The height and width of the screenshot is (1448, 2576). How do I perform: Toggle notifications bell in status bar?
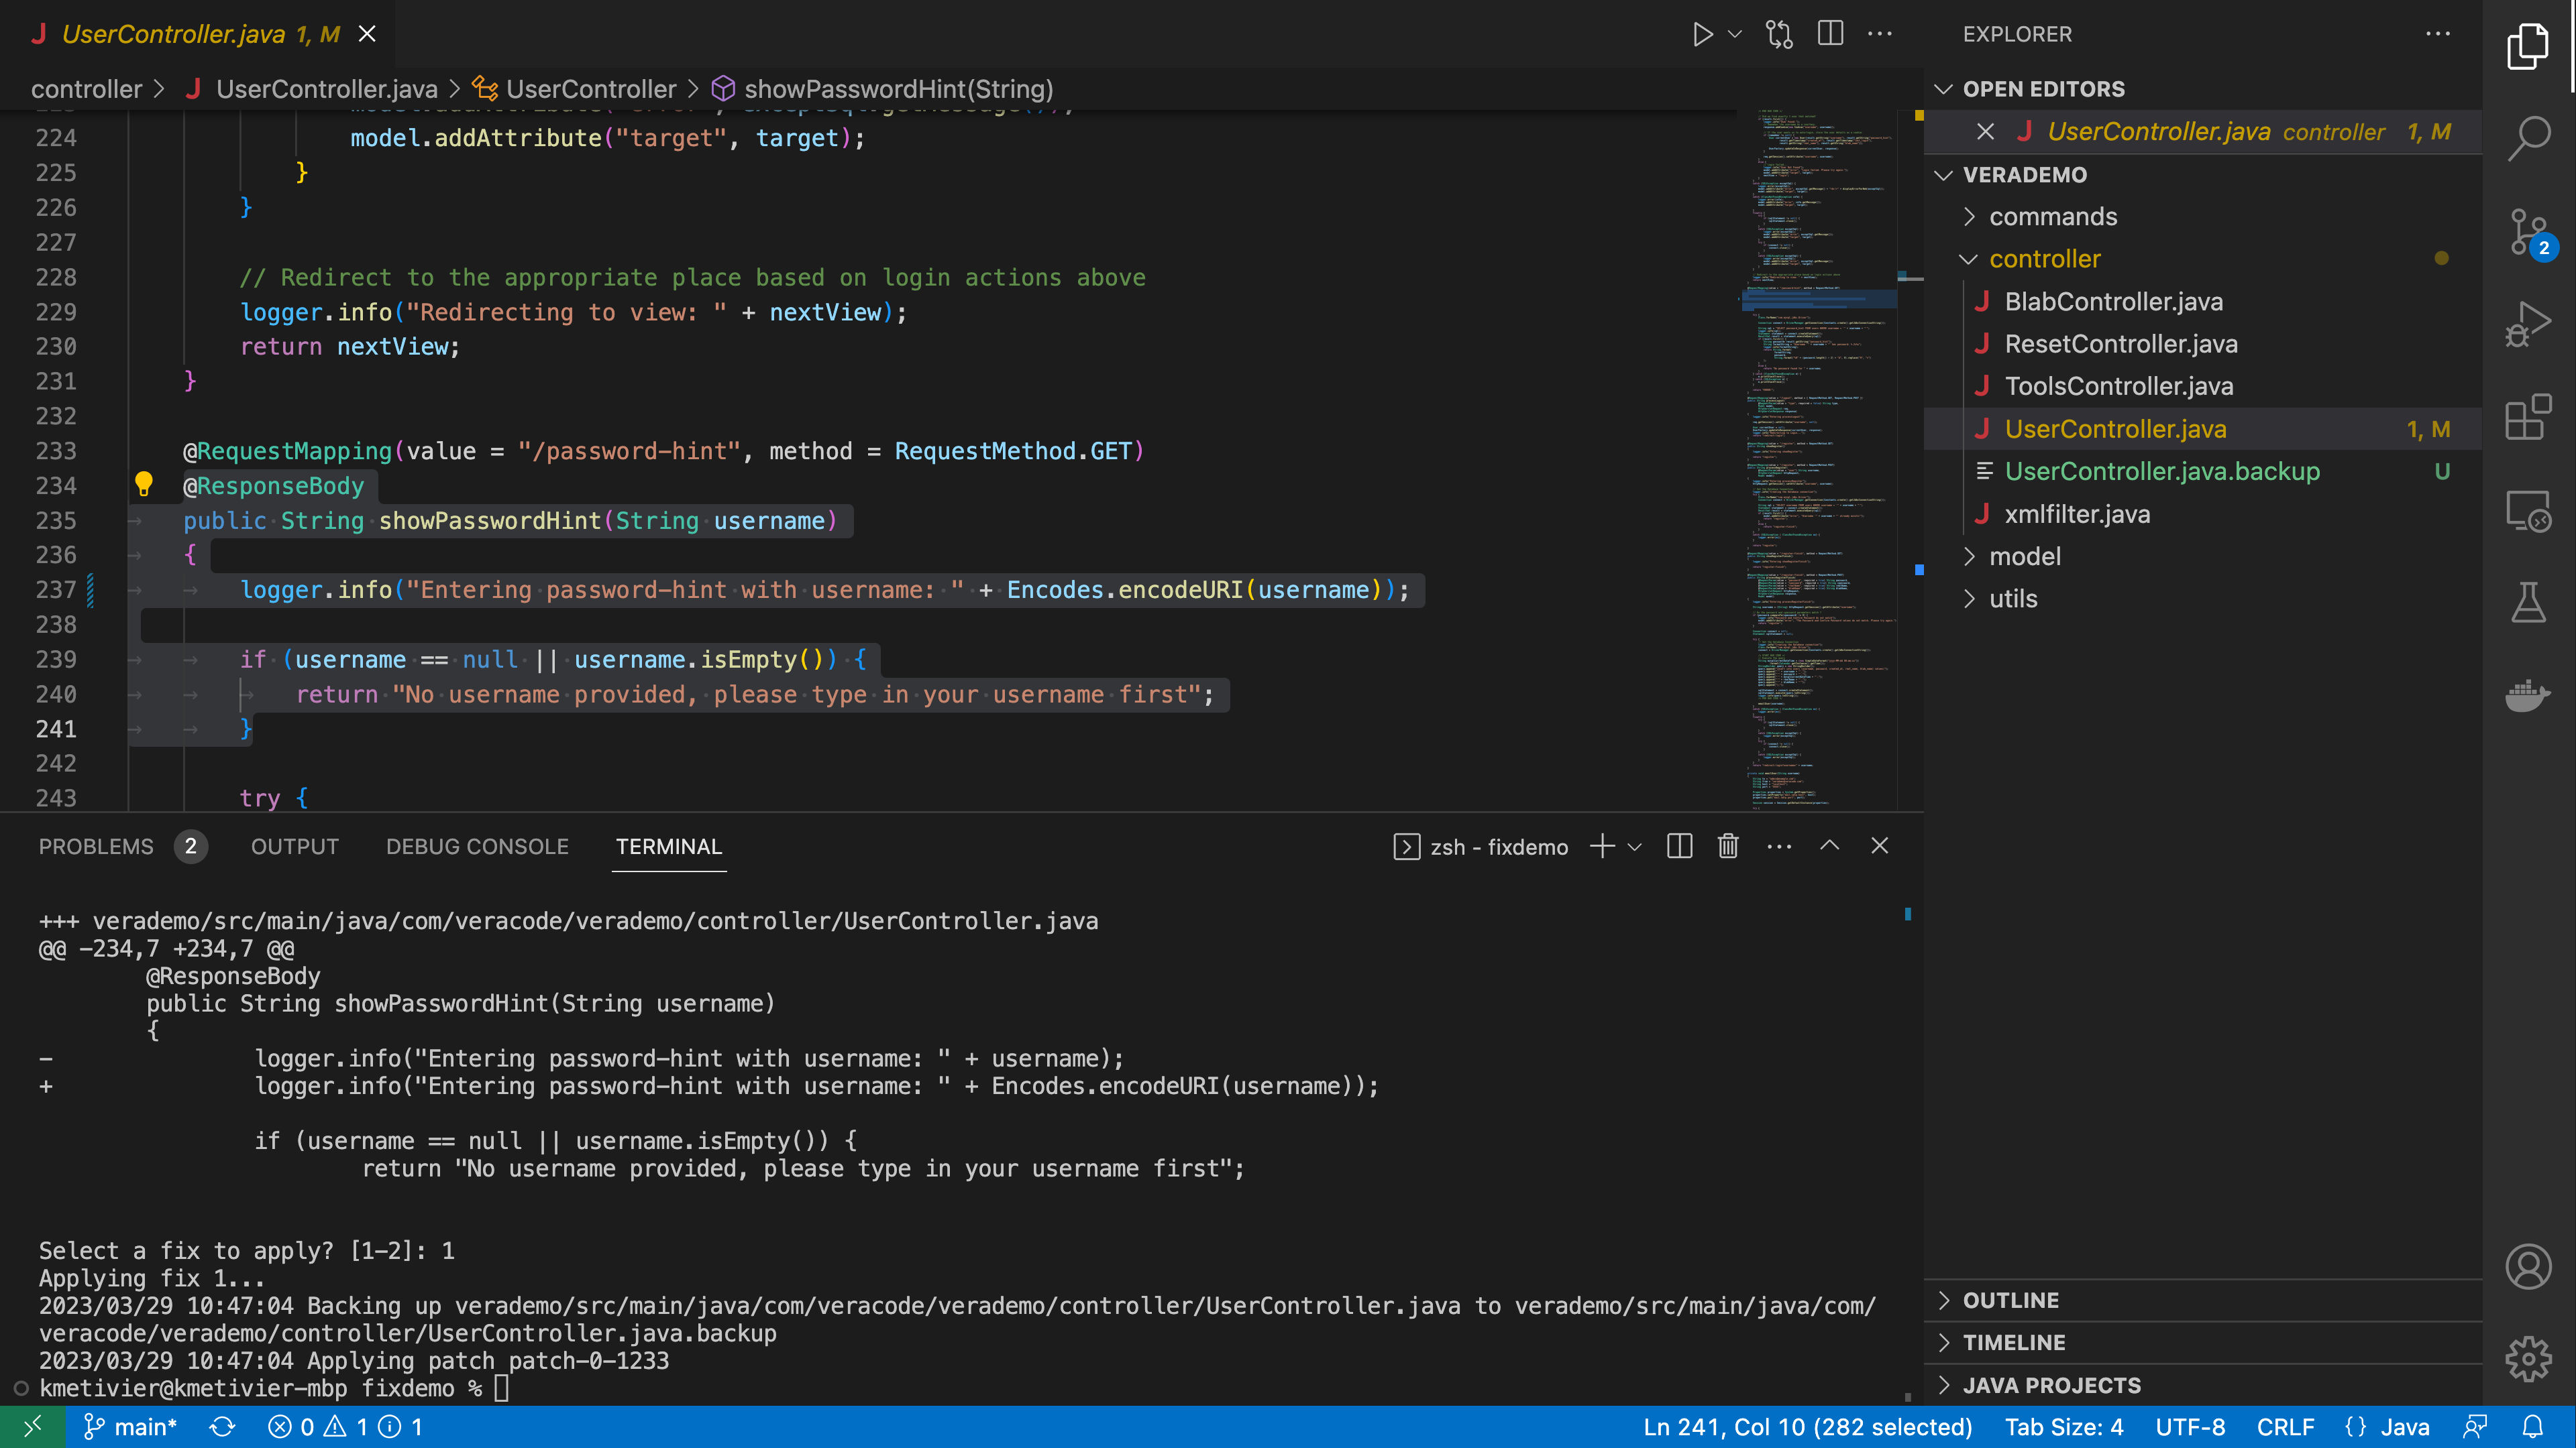(2532, 1427)
